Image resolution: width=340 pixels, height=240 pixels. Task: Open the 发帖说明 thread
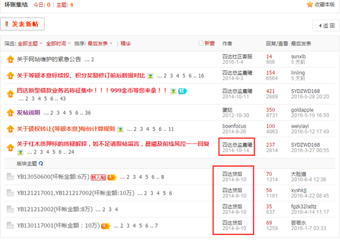coord(28,112)
